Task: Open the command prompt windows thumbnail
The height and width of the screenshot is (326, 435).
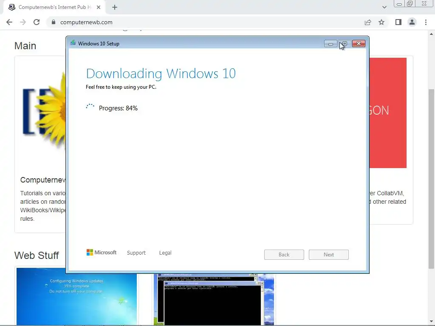Action: click(214, 299)
